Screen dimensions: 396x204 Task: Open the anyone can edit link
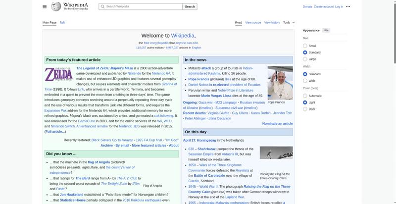coord(187,43)
